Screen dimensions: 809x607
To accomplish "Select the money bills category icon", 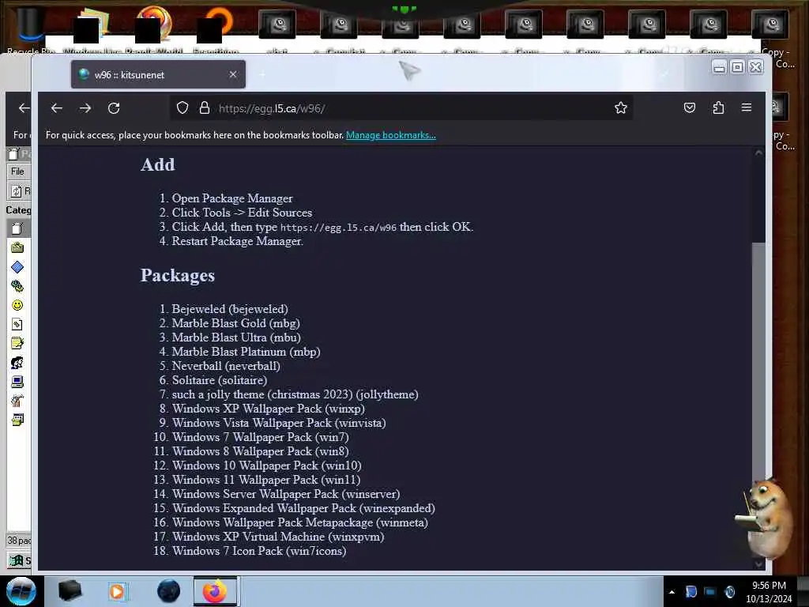I will click(17, 286).
